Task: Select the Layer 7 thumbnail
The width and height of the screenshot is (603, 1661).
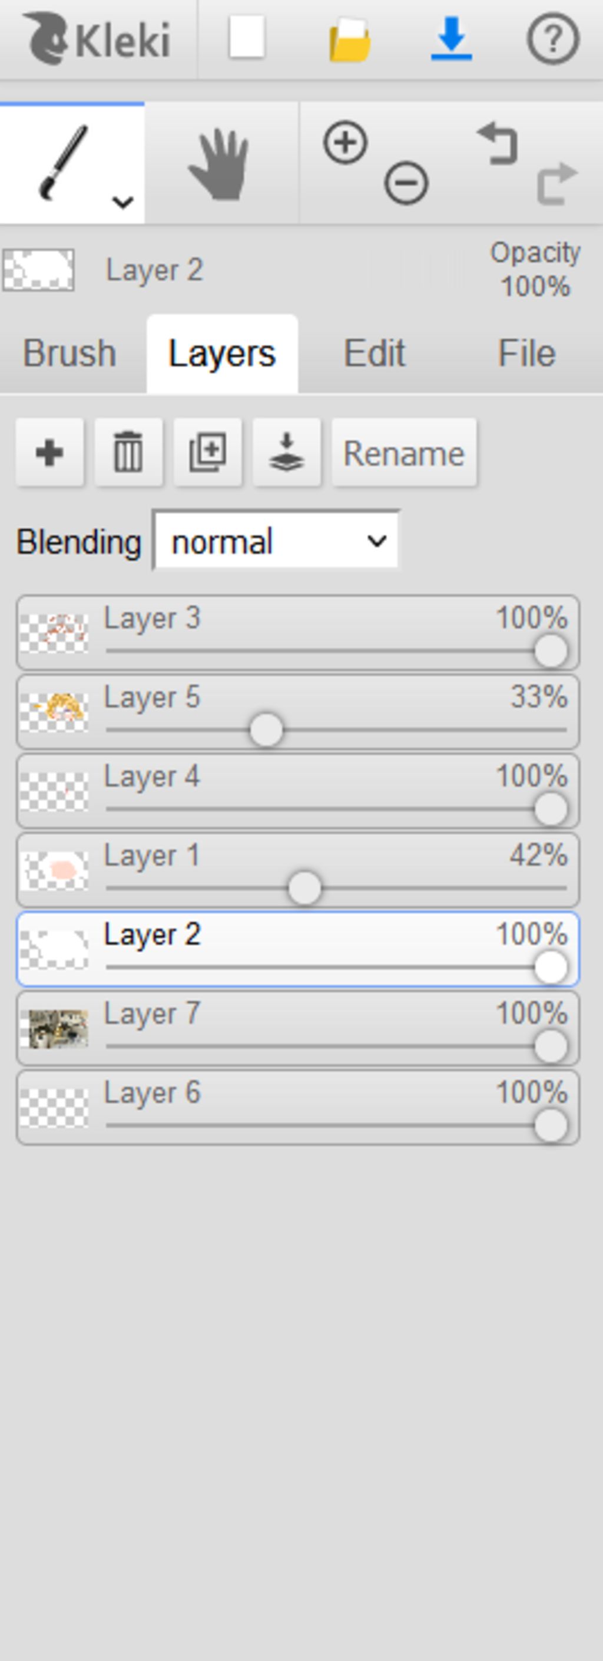Action: pyautogui.click(x=55, y=1028)
